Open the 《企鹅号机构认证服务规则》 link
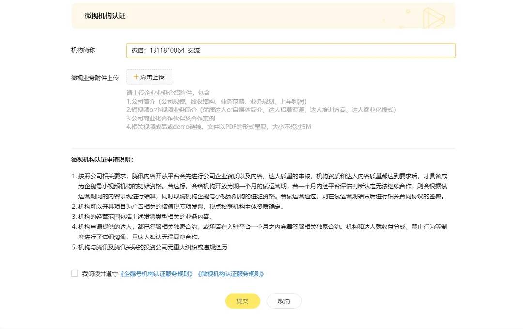The image size is (523, 329). (x=156, y=274)
